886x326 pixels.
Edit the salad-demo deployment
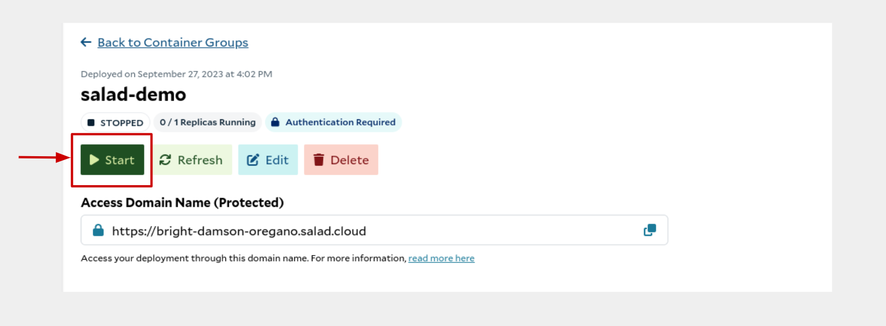click(x=268, y=160)
